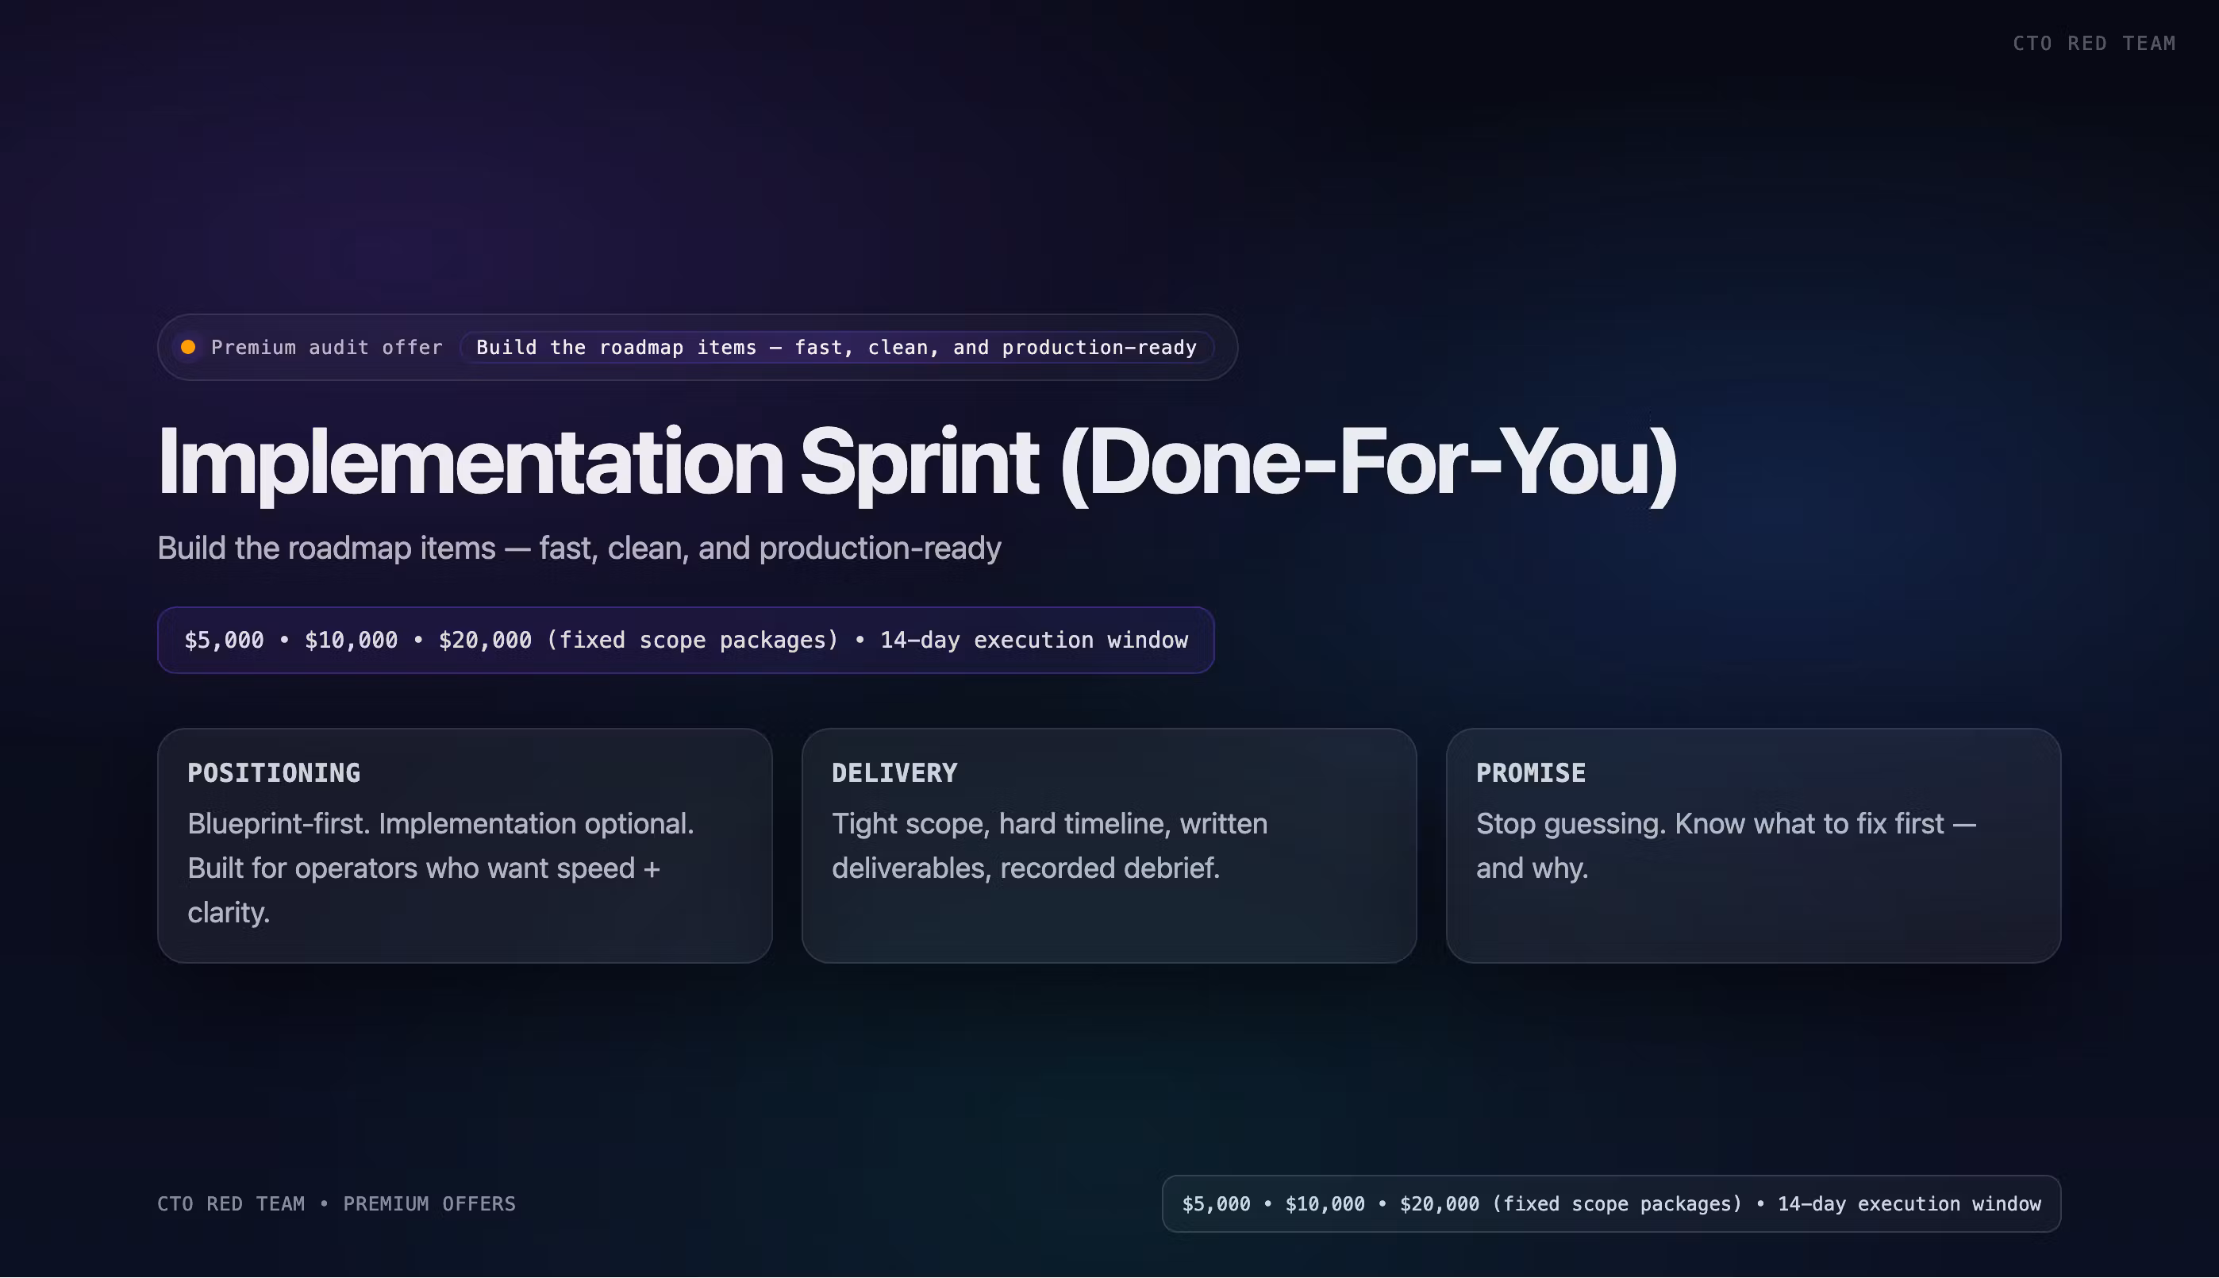Screen dimensions: 2219x1278
Task: Select the Tight scope description text
Action: [1049, 845]
